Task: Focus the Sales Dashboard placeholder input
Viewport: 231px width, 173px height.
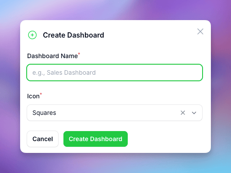Action: (x=115, y=73)
